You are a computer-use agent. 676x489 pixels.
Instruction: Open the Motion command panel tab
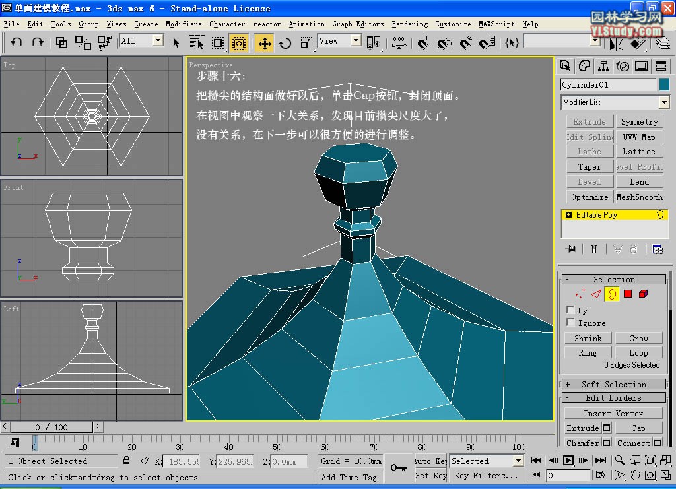(x=623, y=66)
